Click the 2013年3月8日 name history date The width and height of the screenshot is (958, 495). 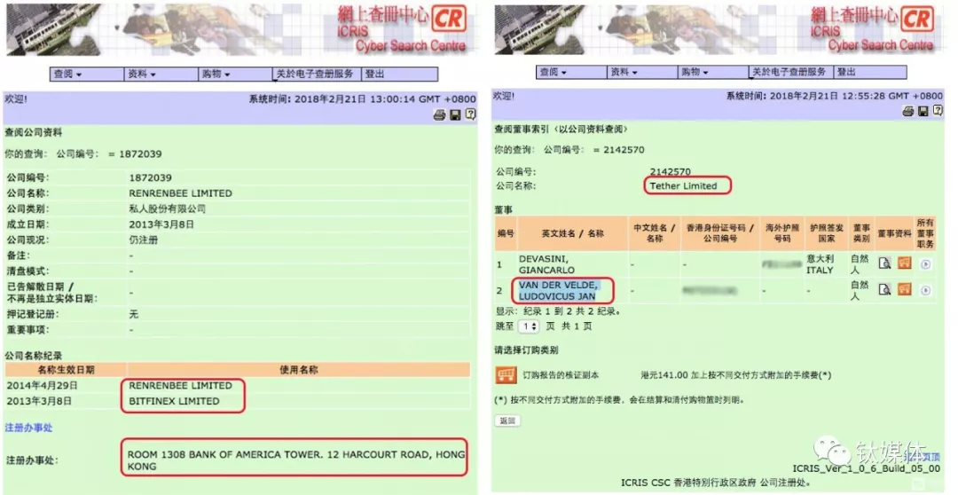39,402
